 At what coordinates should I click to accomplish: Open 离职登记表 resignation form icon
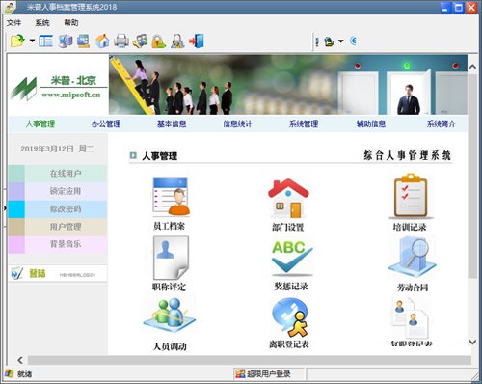(290, 316)
